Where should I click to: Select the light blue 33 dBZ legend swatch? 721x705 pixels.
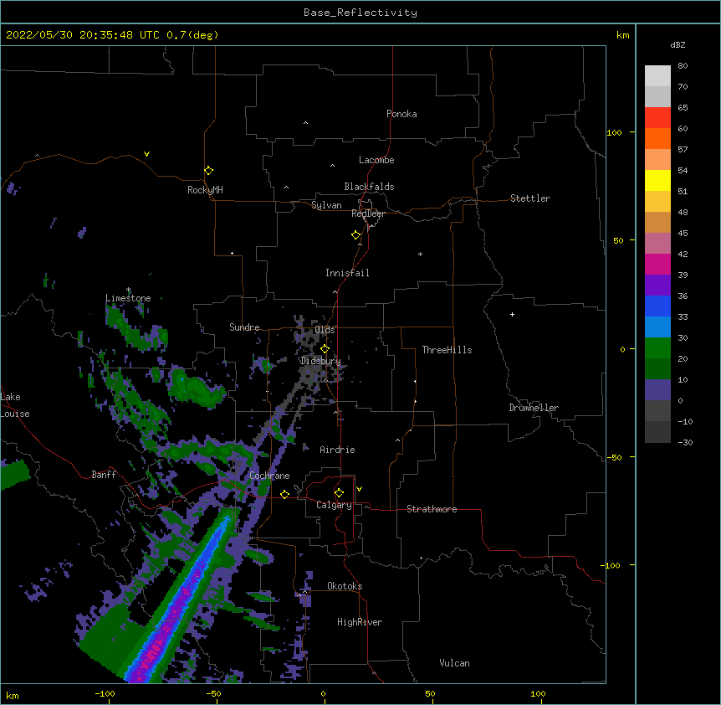pos(657,327)
